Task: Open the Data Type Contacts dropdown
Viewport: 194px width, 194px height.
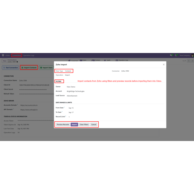Action: coord(68,71)
